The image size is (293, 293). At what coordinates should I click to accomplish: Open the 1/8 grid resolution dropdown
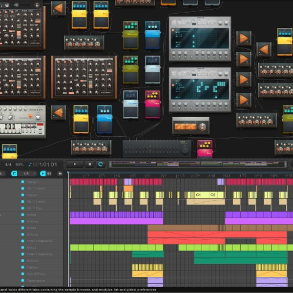[28, 173]
